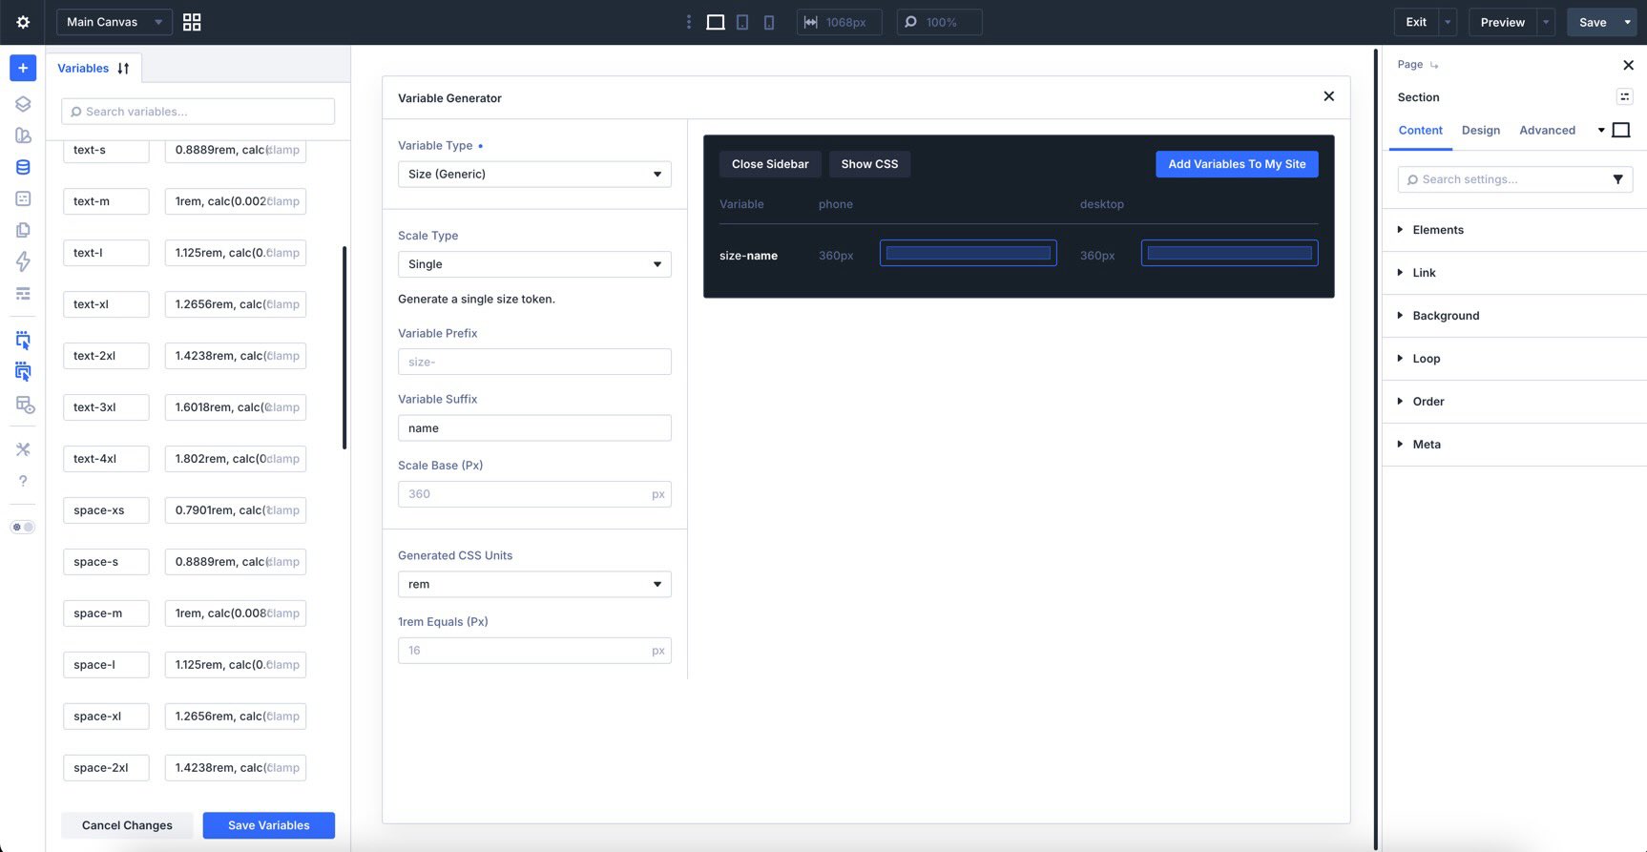This screenshot has width=1647, height=852.
Task: Click the Page breadcrumb arrow icon
Action: click(1434, 65)
